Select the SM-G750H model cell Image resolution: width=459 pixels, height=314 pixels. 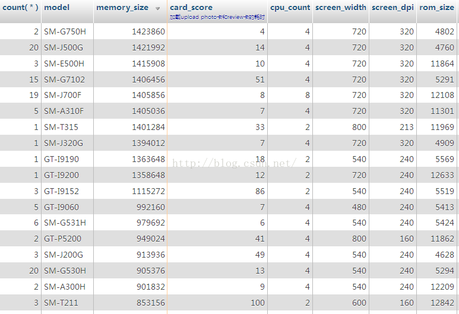(65, 31)
